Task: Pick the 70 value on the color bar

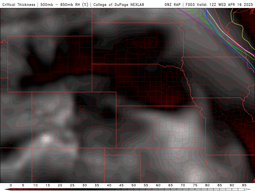Action: pos(183,185)
